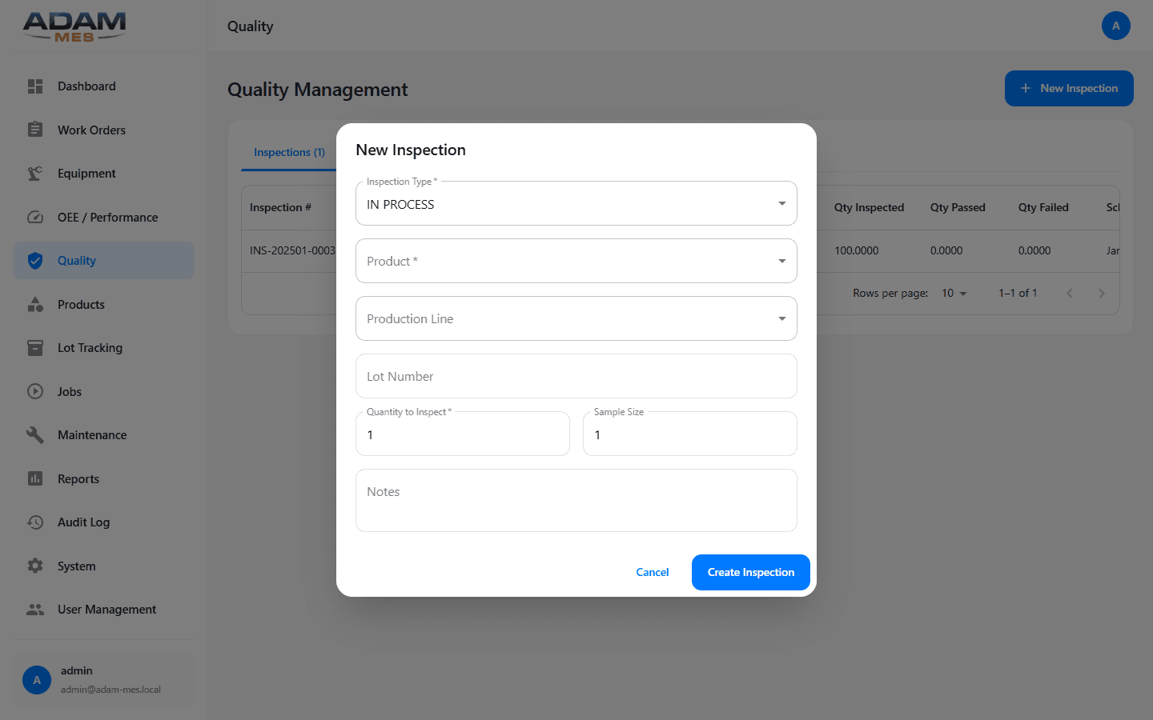This screenshot has width=1153, height=720.
Task: Click the Maintenance wrench icon
Action: (x=35, y=434)
